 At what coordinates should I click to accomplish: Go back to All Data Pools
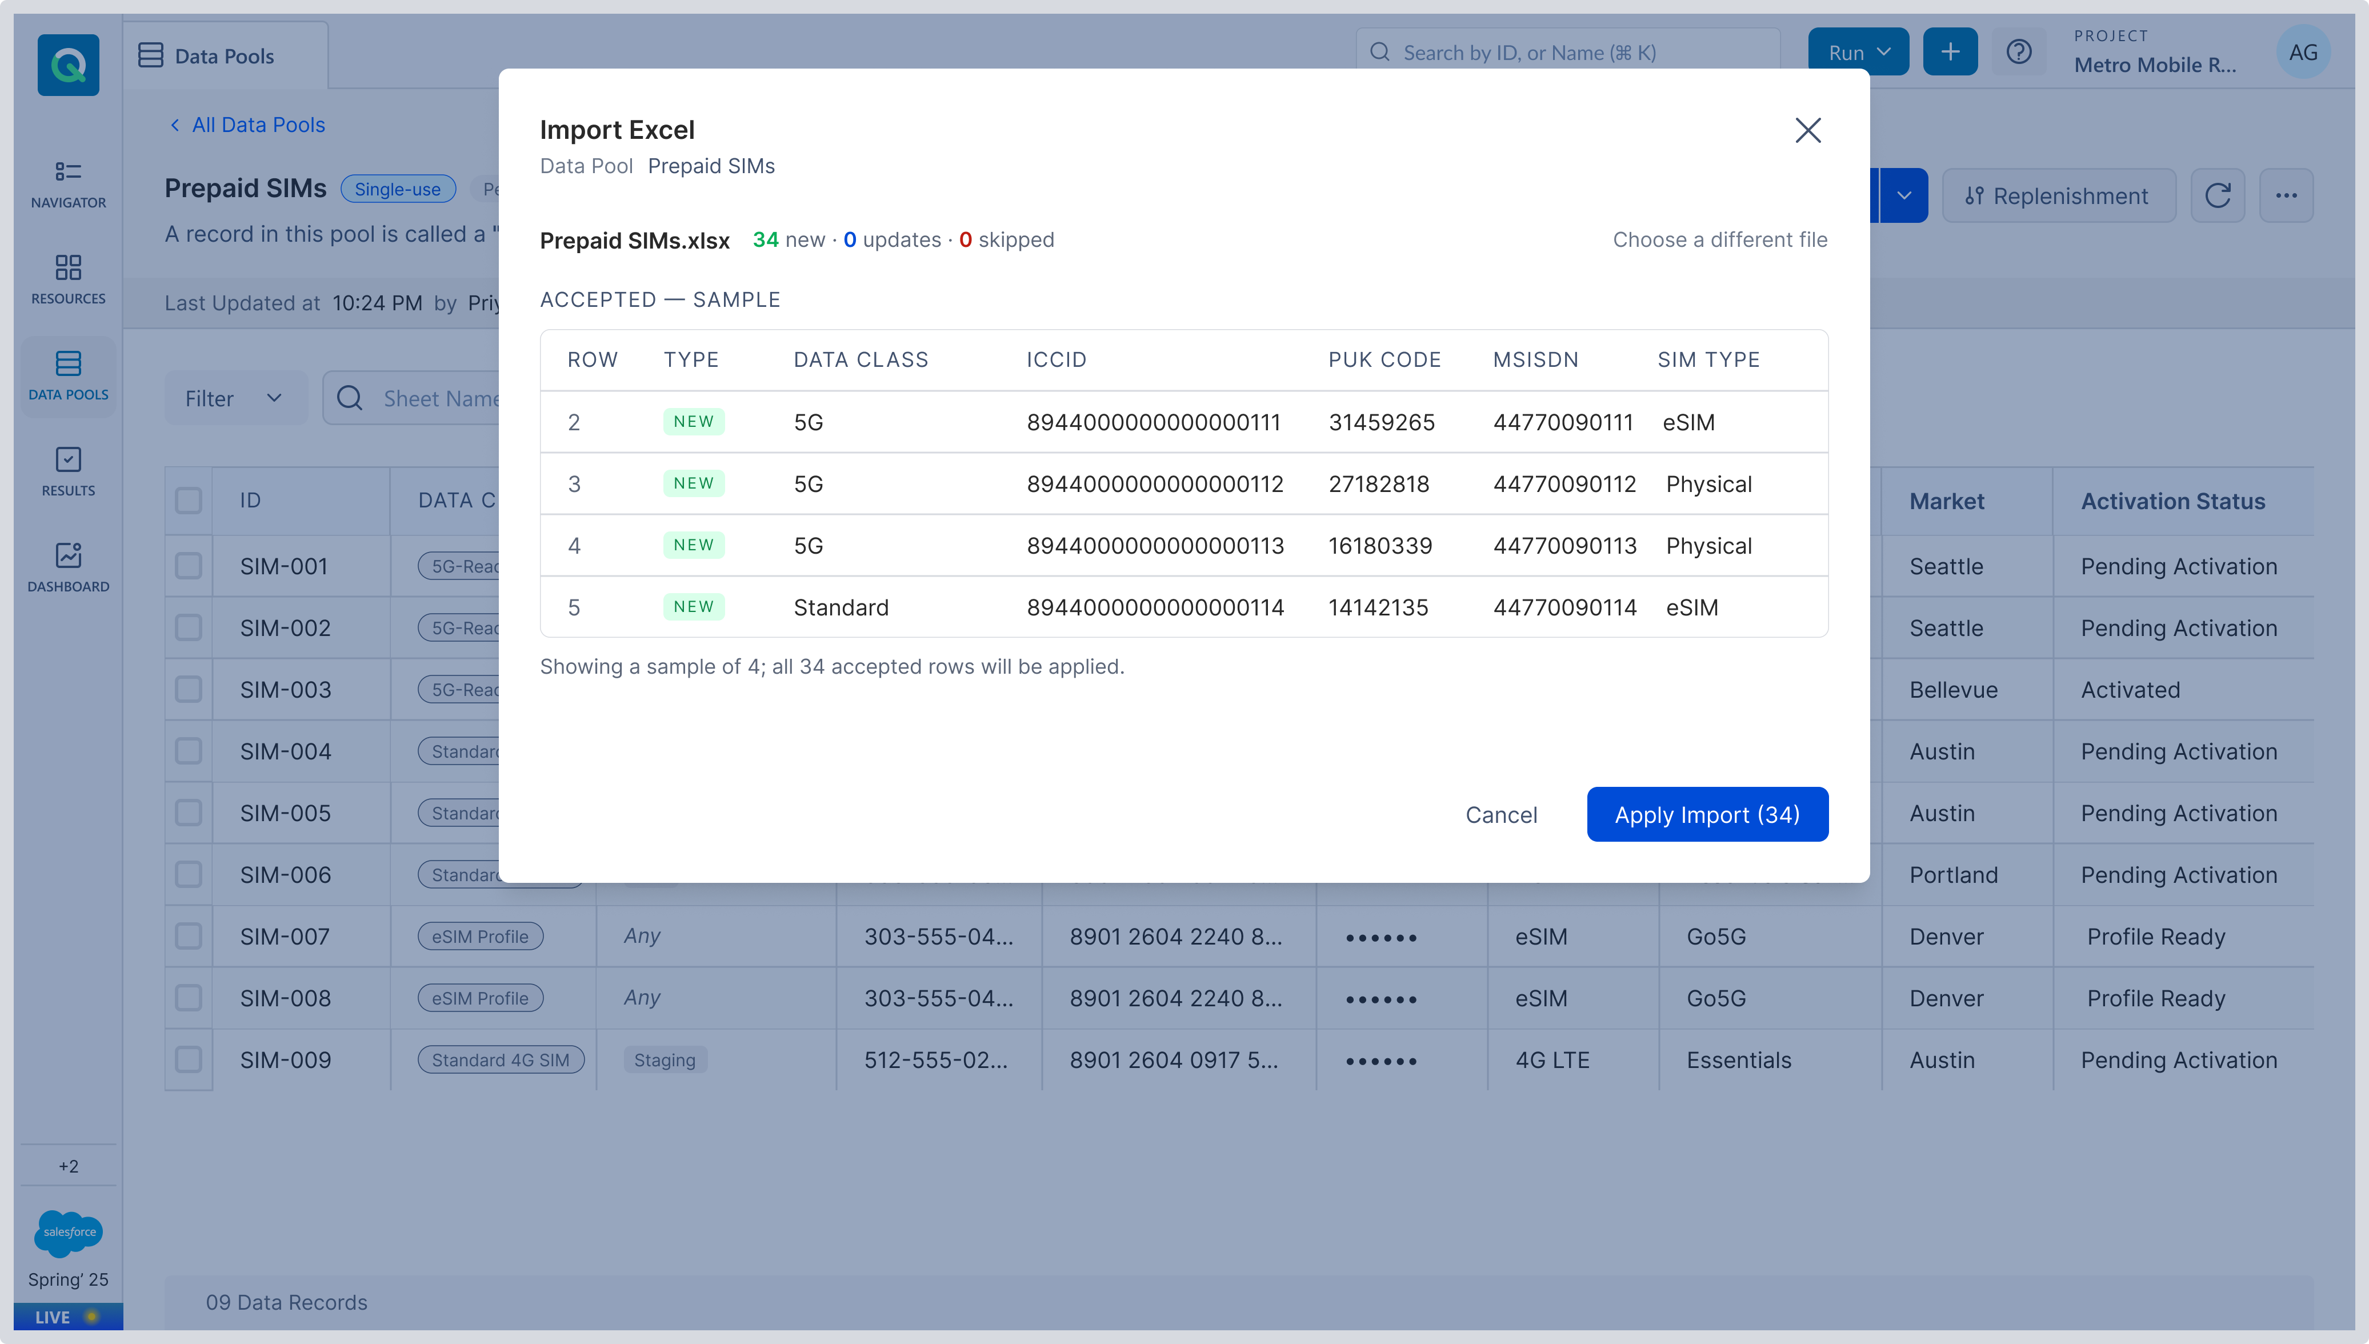coord(247,125)
